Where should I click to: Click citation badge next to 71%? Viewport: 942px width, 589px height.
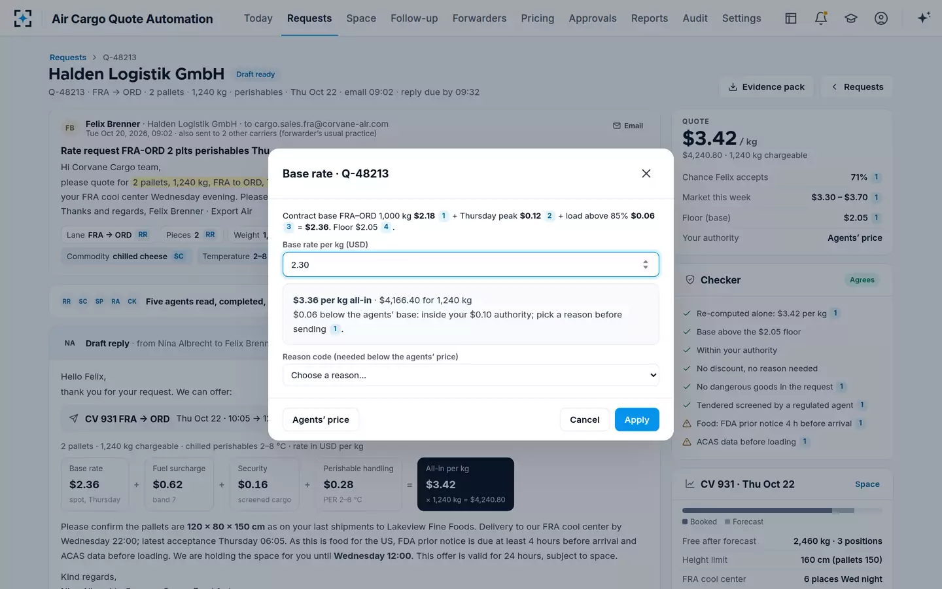[x=877, y=177]
